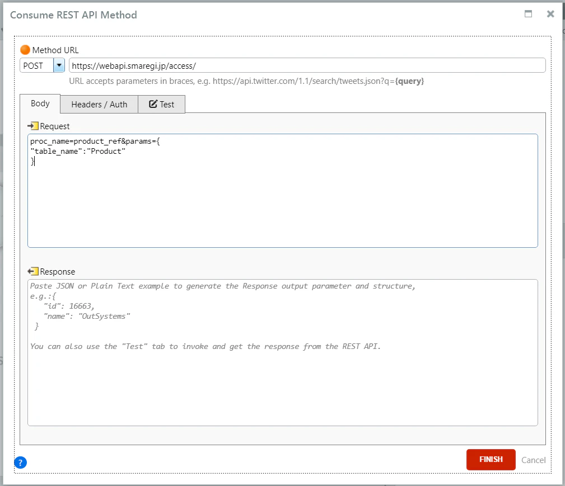Open the Test tab
This screenshot has height=486, width=565.
pos(161,105)
